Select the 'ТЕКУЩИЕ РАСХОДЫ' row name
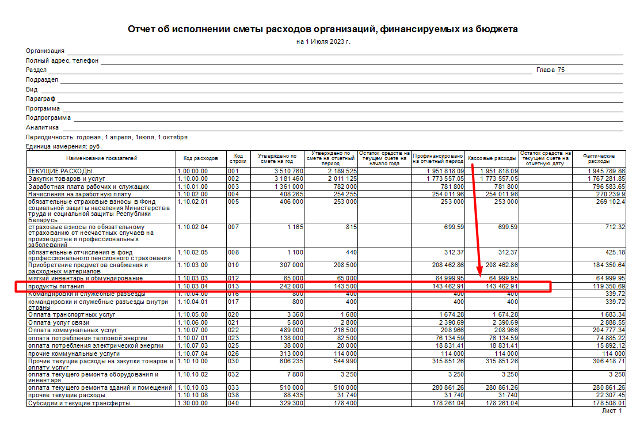636x426 pixels. pos(60,172)
